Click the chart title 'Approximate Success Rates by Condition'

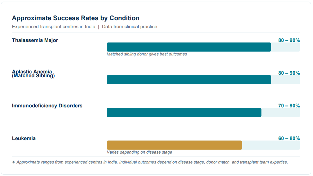click(x=76, y=18)
